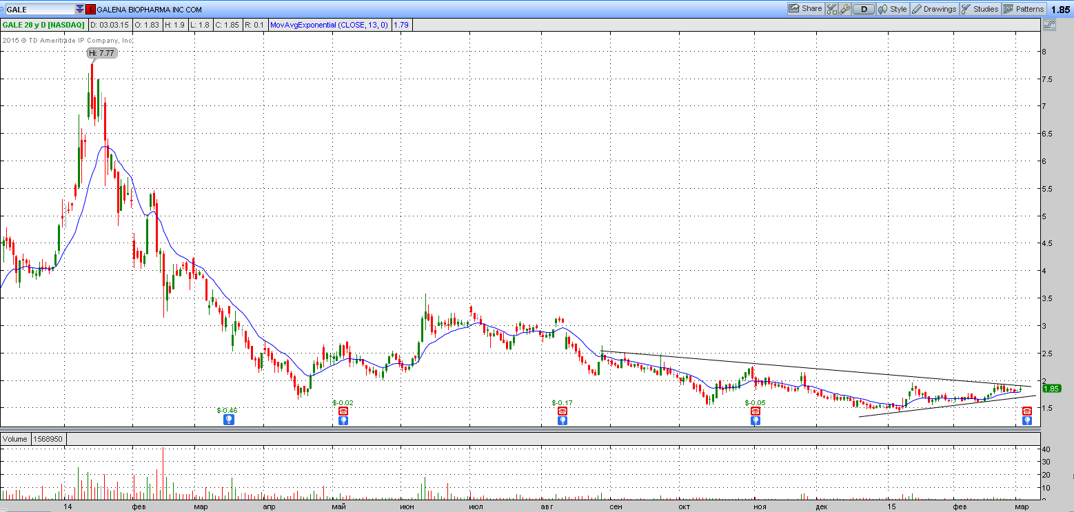Click the $-0.17 earnings value
This screenshot has width=1074, height=512.
coord(563,402)
